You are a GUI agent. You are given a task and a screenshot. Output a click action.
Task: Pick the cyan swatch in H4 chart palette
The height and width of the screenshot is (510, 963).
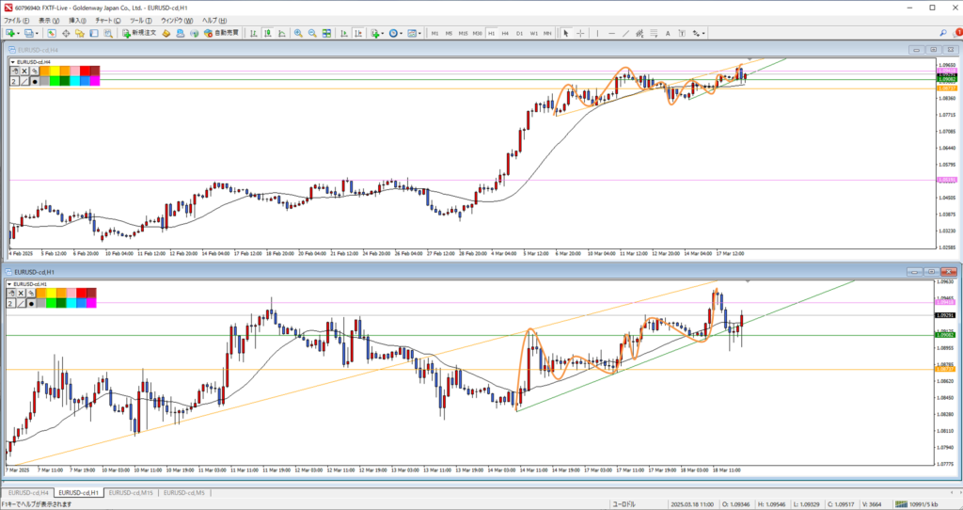point(72,81)
